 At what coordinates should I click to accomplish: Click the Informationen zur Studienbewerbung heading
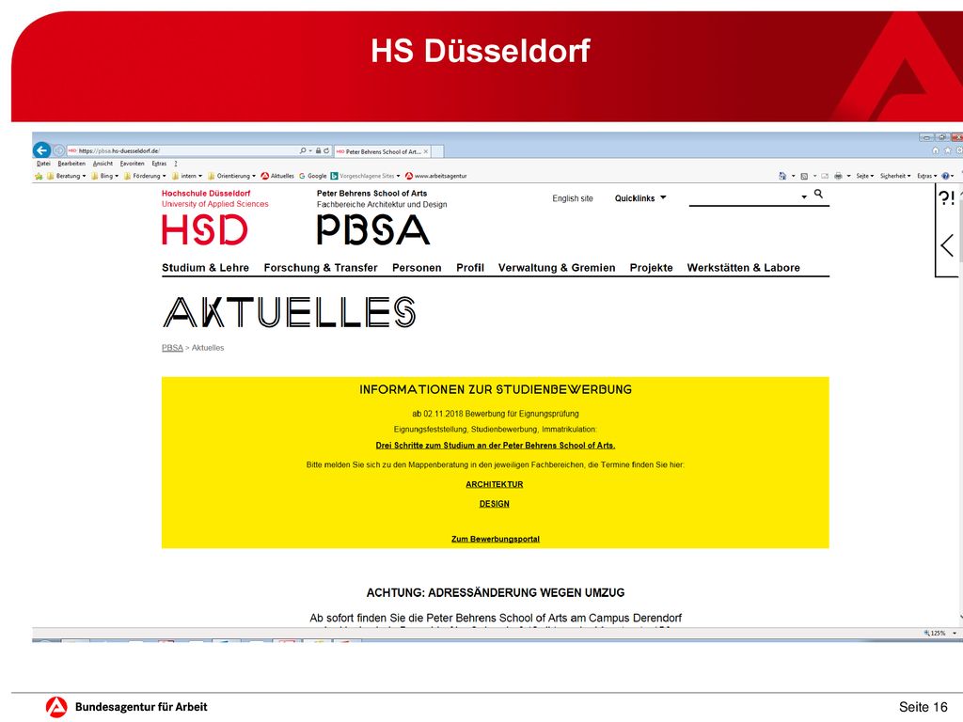tap(496, 389)
